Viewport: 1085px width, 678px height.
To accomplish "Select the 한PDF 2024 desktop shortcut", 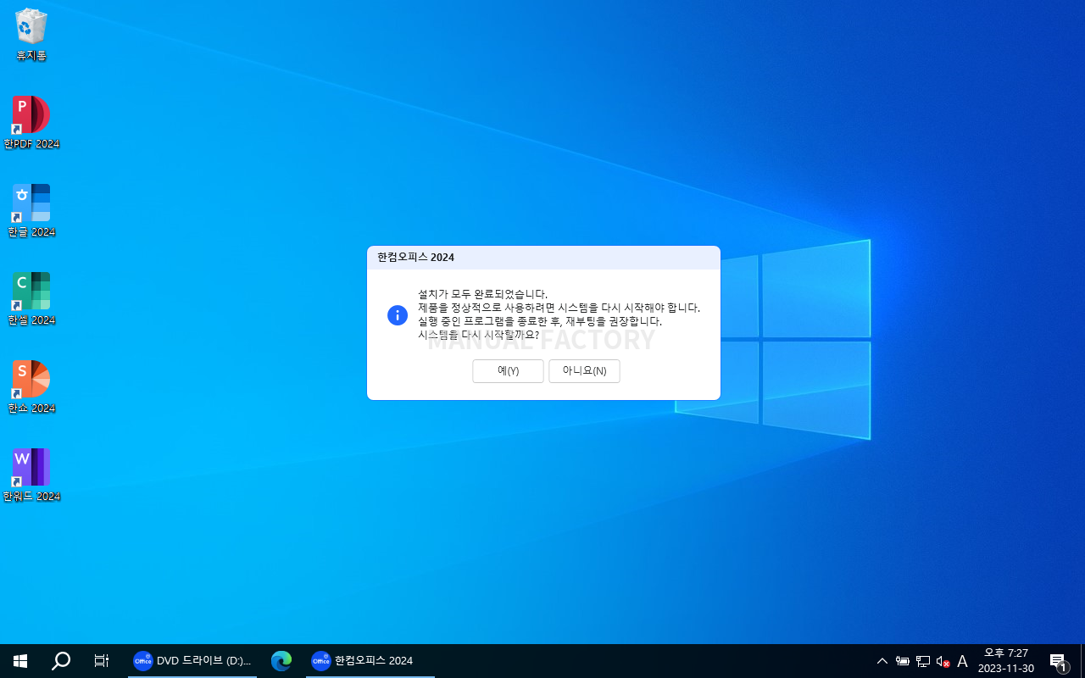I will (x=31, y=123).
